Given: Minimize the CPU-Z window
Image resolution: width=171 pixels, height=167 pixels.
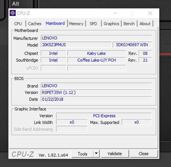Looking at the screenshot, I should pos(115,13).
